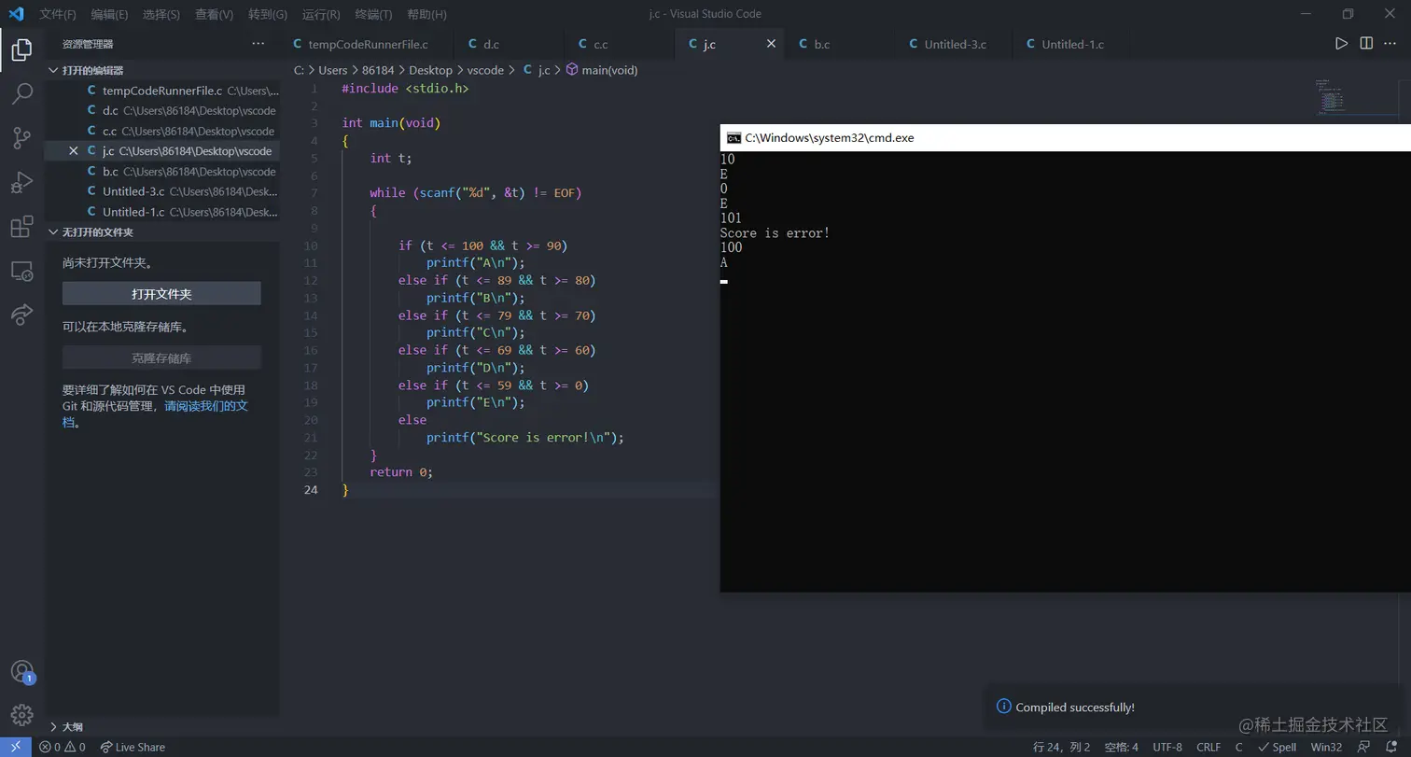This screenshot has height=757, width=1411.
Task: Click the 打开文件夹 button
Action: pyautogui.click(x=161, y=294)
